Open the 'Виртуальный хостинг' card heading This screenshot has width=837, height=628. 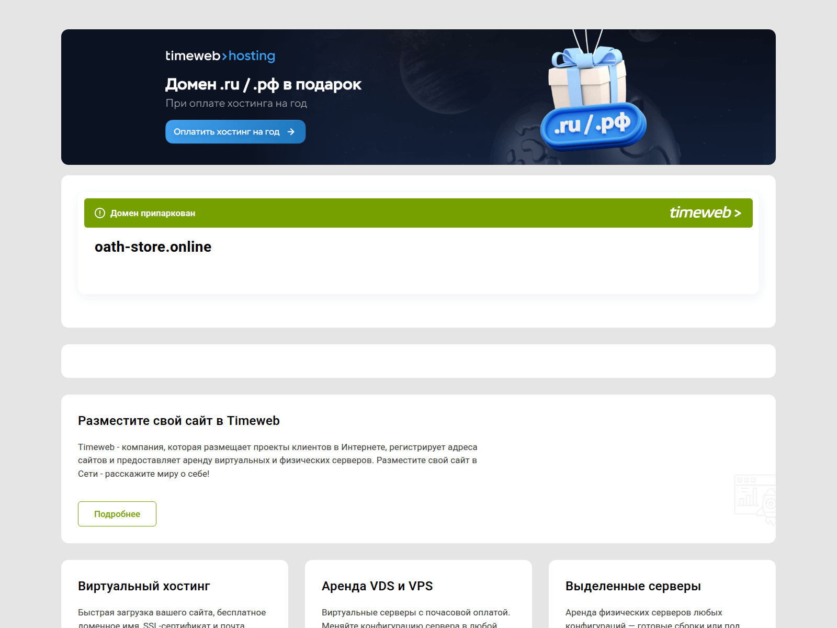tap(144, 586)
